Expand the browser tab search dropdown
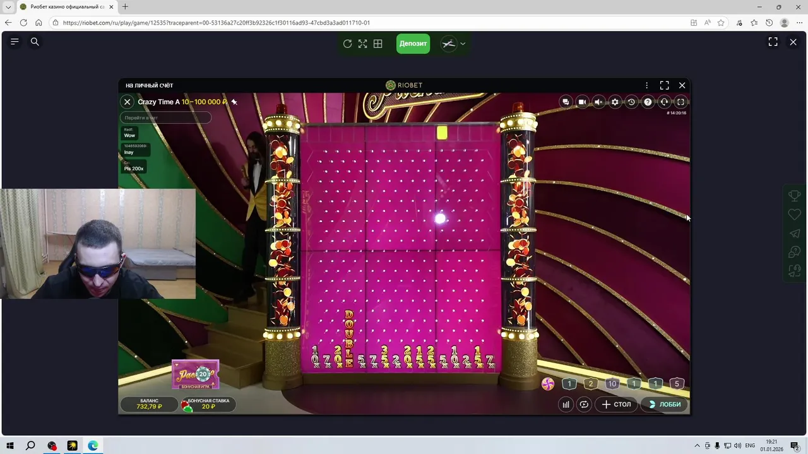Image resolution: width=808 pixels, height=454 pixels. [x=8, y=7]
